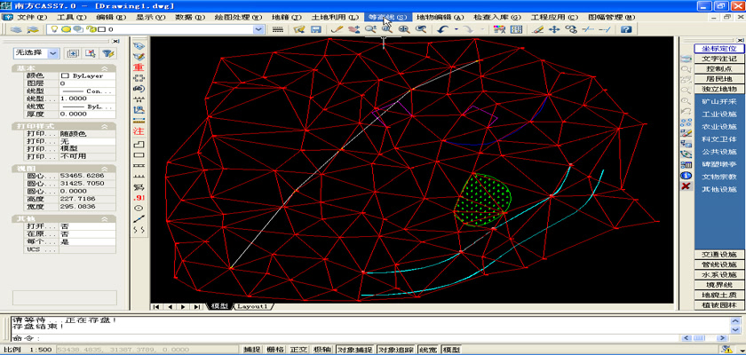The image size is (746, 355).
Task: Click the open drawing folder icon
Action: pos(299,29)
